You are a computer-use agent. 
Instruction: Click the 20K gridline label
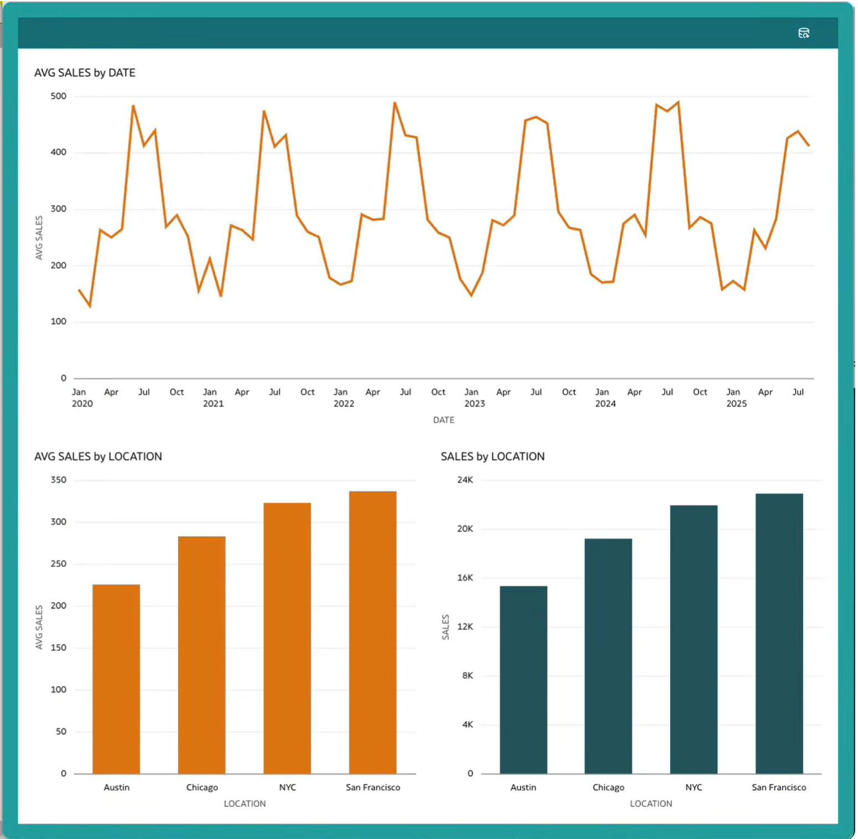[465, 528]
